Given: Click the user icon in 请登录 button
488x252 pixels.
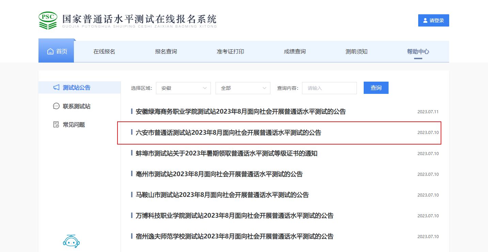Looking at the screenshot, I should [425, 20].
